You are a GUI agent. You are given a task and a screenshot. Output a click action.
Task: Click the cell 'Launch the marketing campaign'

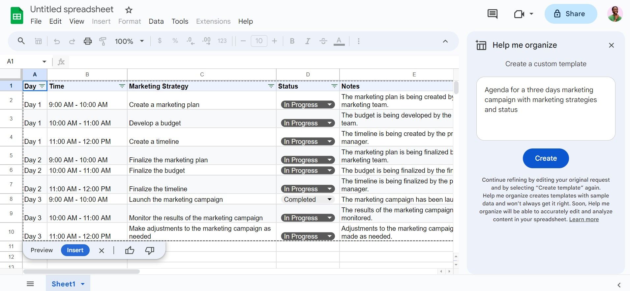tap(202, 199)
